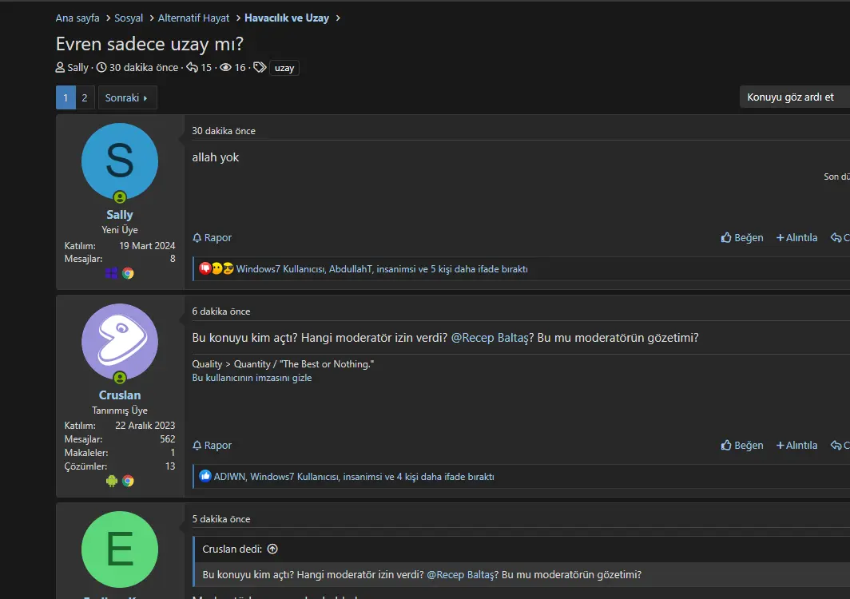Click the Chrome icon under Cruslan's profile
Image resolution: width=850 pixels, height=599 pixels.
(x=128, y=481)
